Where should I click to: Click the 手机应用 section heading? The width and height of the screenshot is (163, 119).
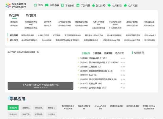[x=18, y=99]
